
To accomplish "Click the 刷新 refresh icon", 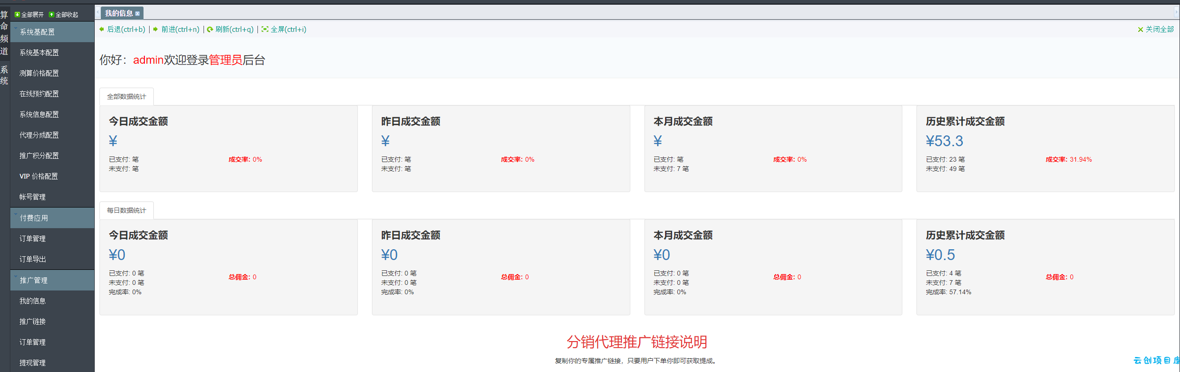I will tap(210, 29).
